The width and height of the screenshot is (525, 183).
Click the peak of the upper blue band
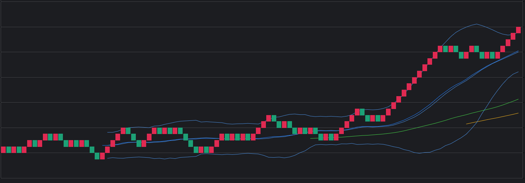[x=476, y=24]
